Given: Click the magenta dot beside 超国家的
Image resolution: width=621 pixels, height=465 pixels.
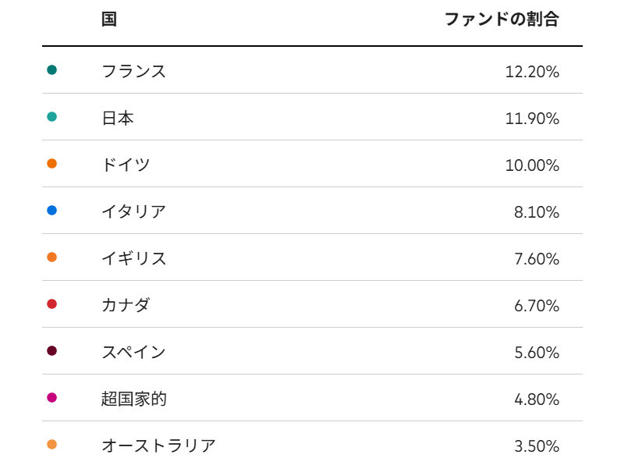Looking at the screenshot, I should click(x=52, y=398).
